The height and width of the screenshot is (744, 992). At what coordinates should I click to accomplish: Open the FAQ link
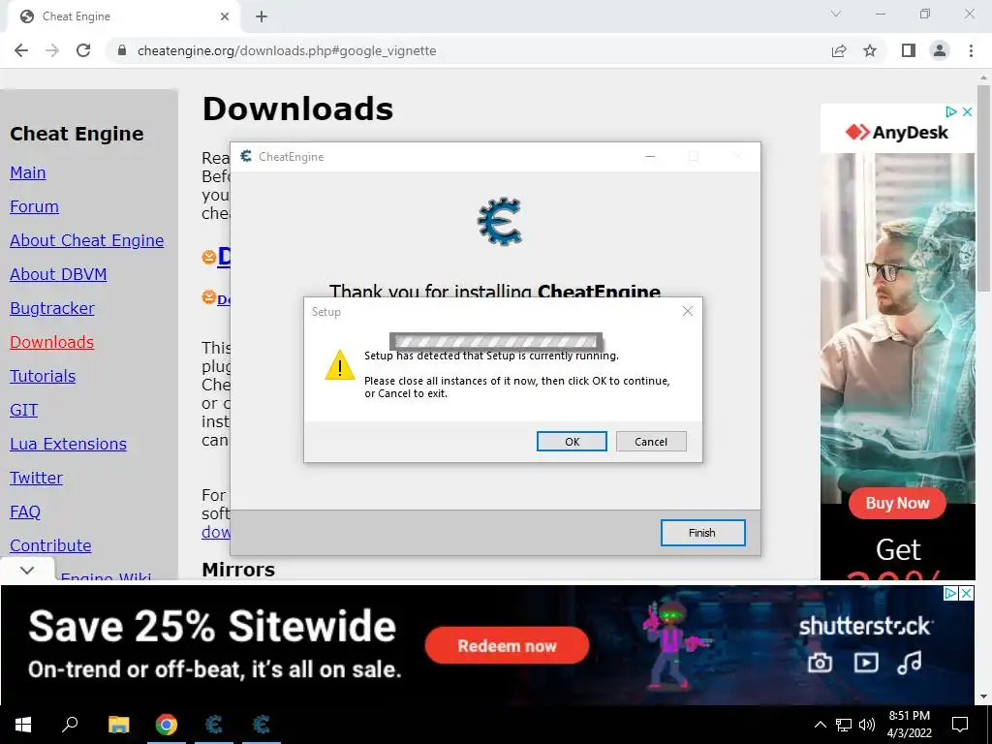(x=25, y=511)
